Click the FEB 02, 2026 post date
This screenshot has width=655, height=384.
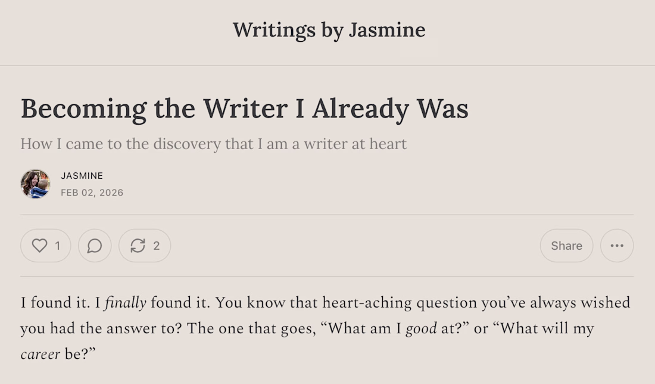pos(92,193)
